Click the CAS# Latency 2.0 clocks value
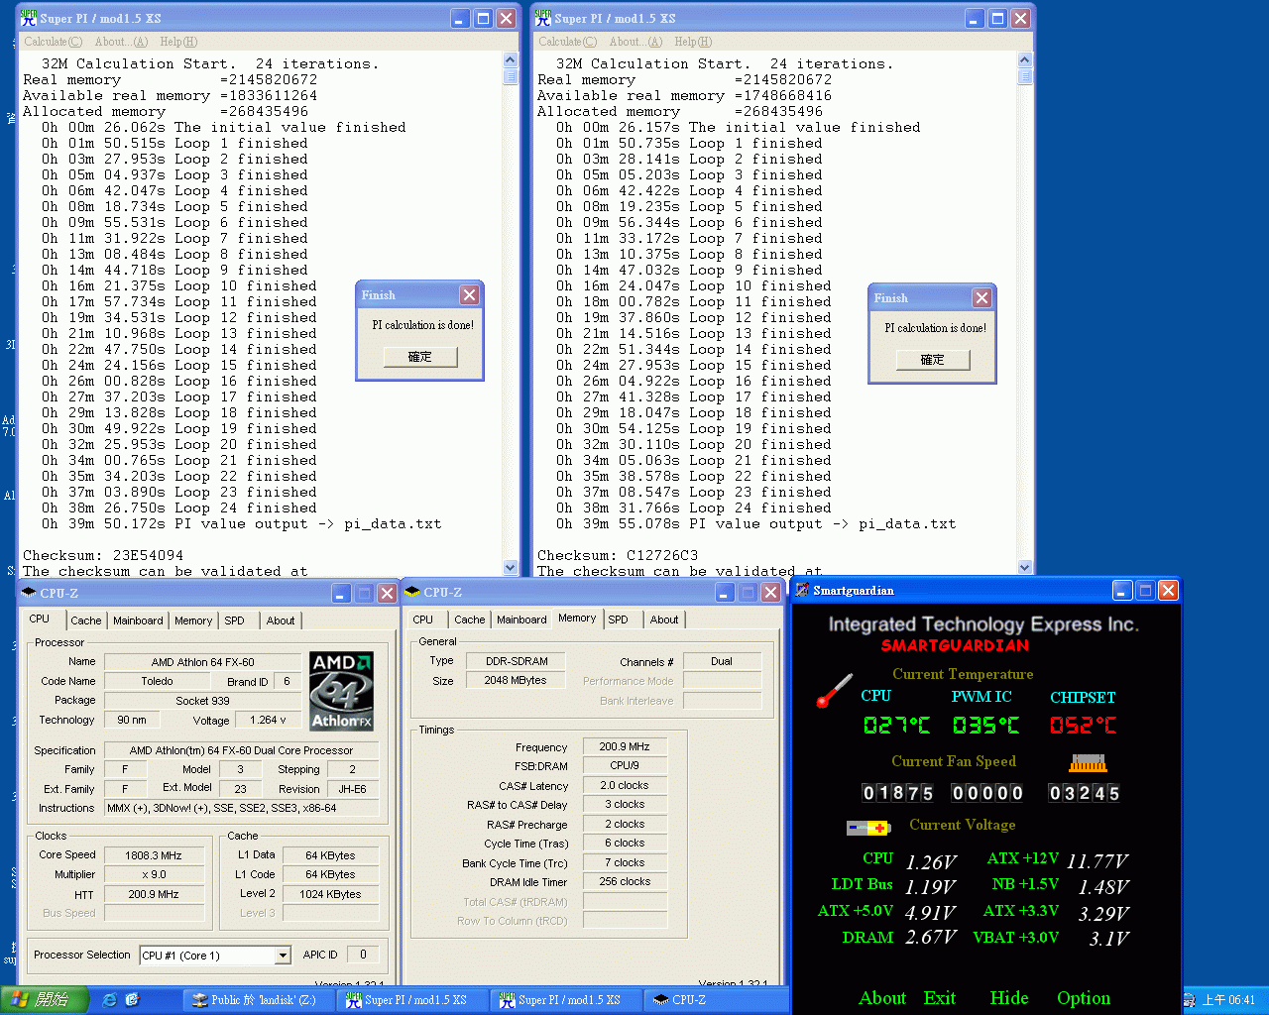Image resolution: width=1269 pixels, height=1015 pixels. point(625,785)
